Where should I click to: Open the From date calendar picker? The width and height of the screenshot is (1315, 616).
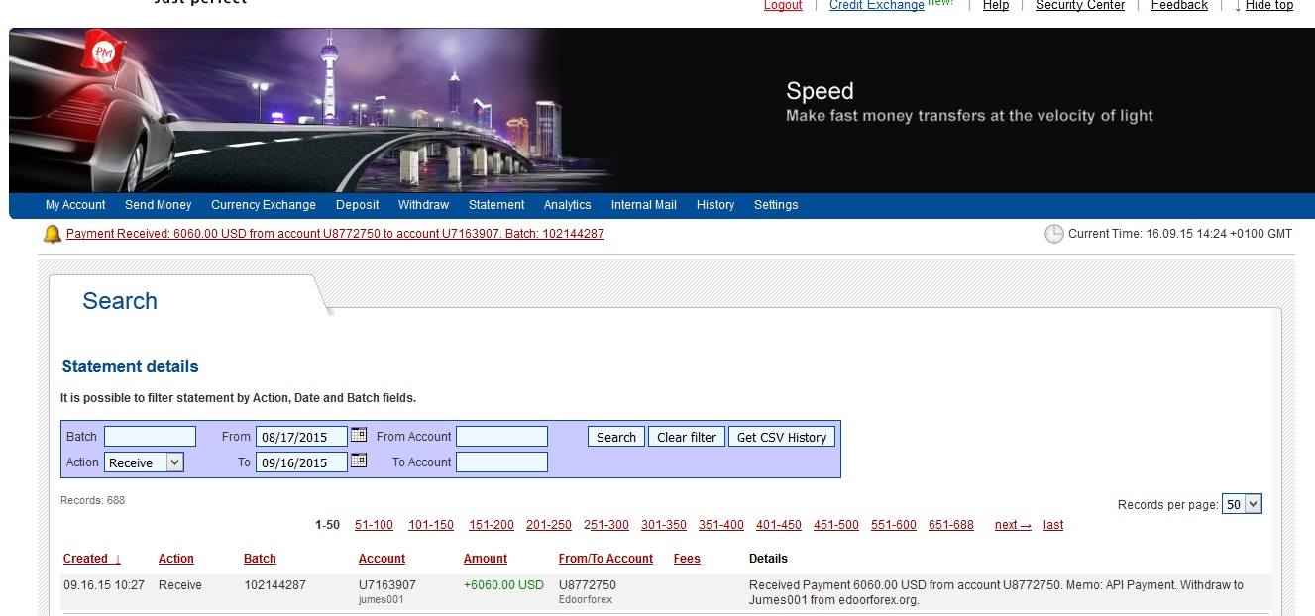point(359,435)
